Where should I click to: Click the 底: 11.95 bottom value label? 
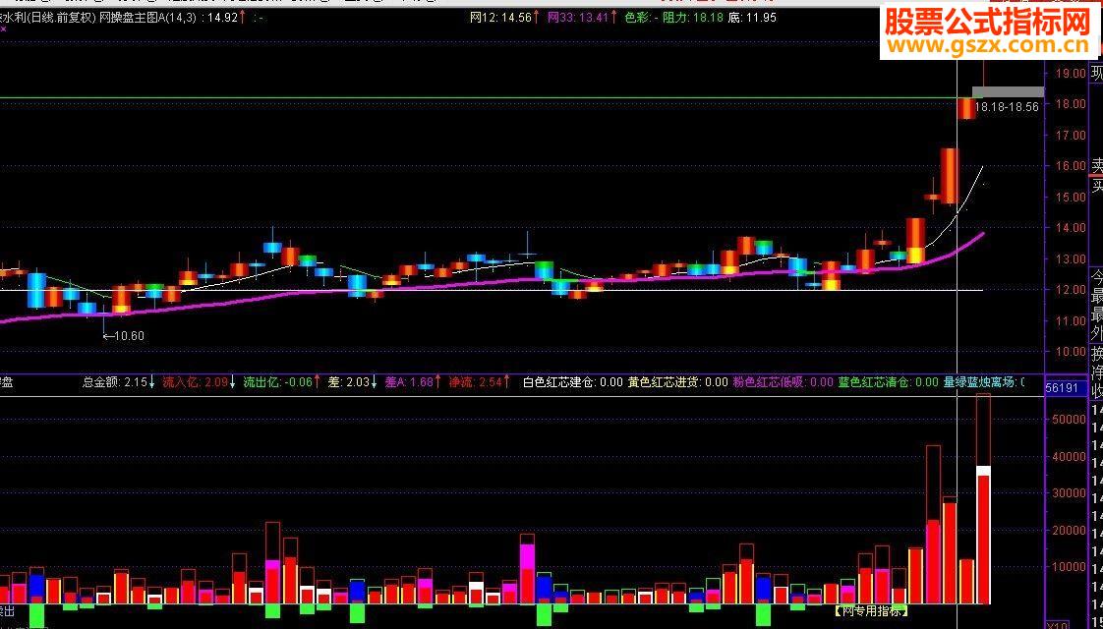(x=752, y=18)
